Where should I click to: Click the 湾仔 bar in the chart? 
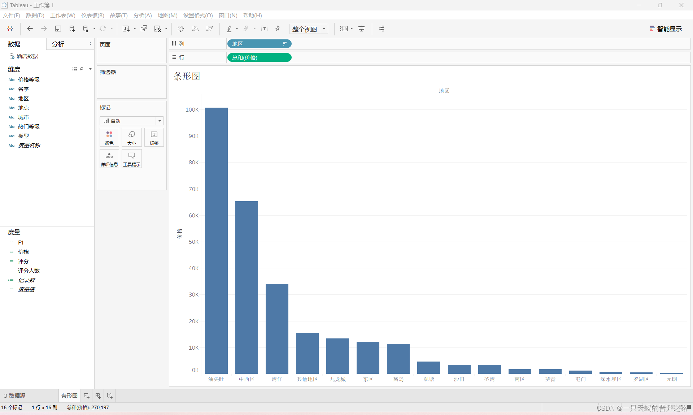pyautogui.click(x=277, y=329)
